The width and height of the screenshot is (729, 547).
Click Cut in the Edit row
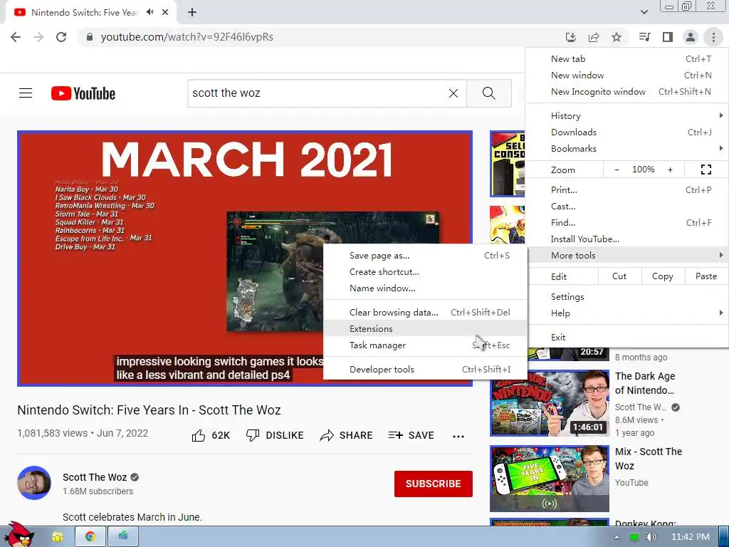pyautogui.click(x=619, y=276)
